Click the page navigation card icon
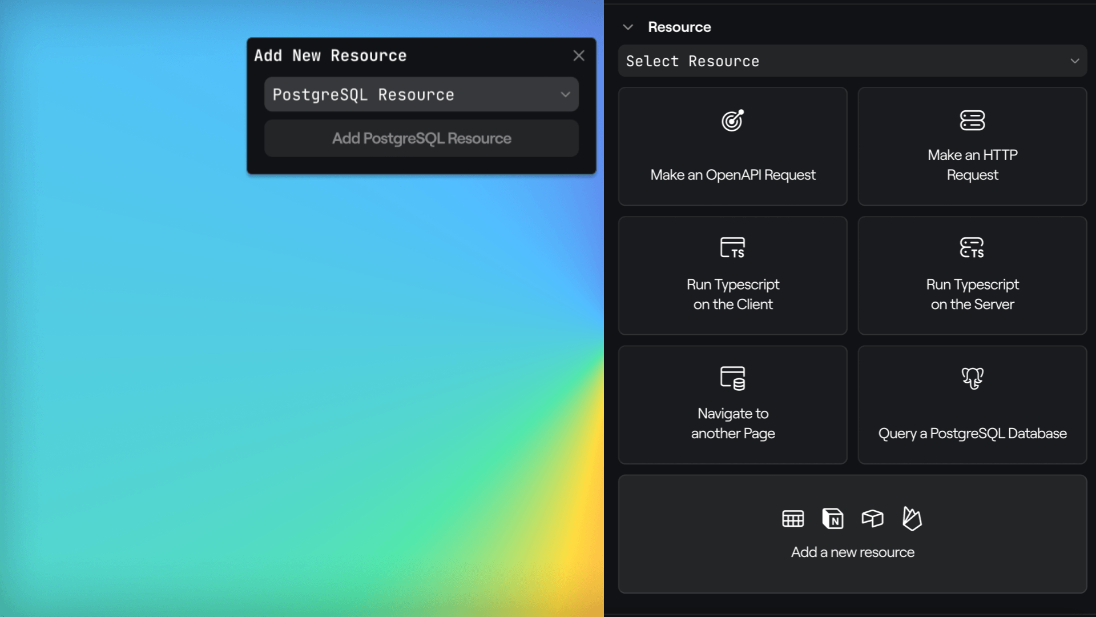The height and width of the screenshot is (617, 1096). (732, 378)
